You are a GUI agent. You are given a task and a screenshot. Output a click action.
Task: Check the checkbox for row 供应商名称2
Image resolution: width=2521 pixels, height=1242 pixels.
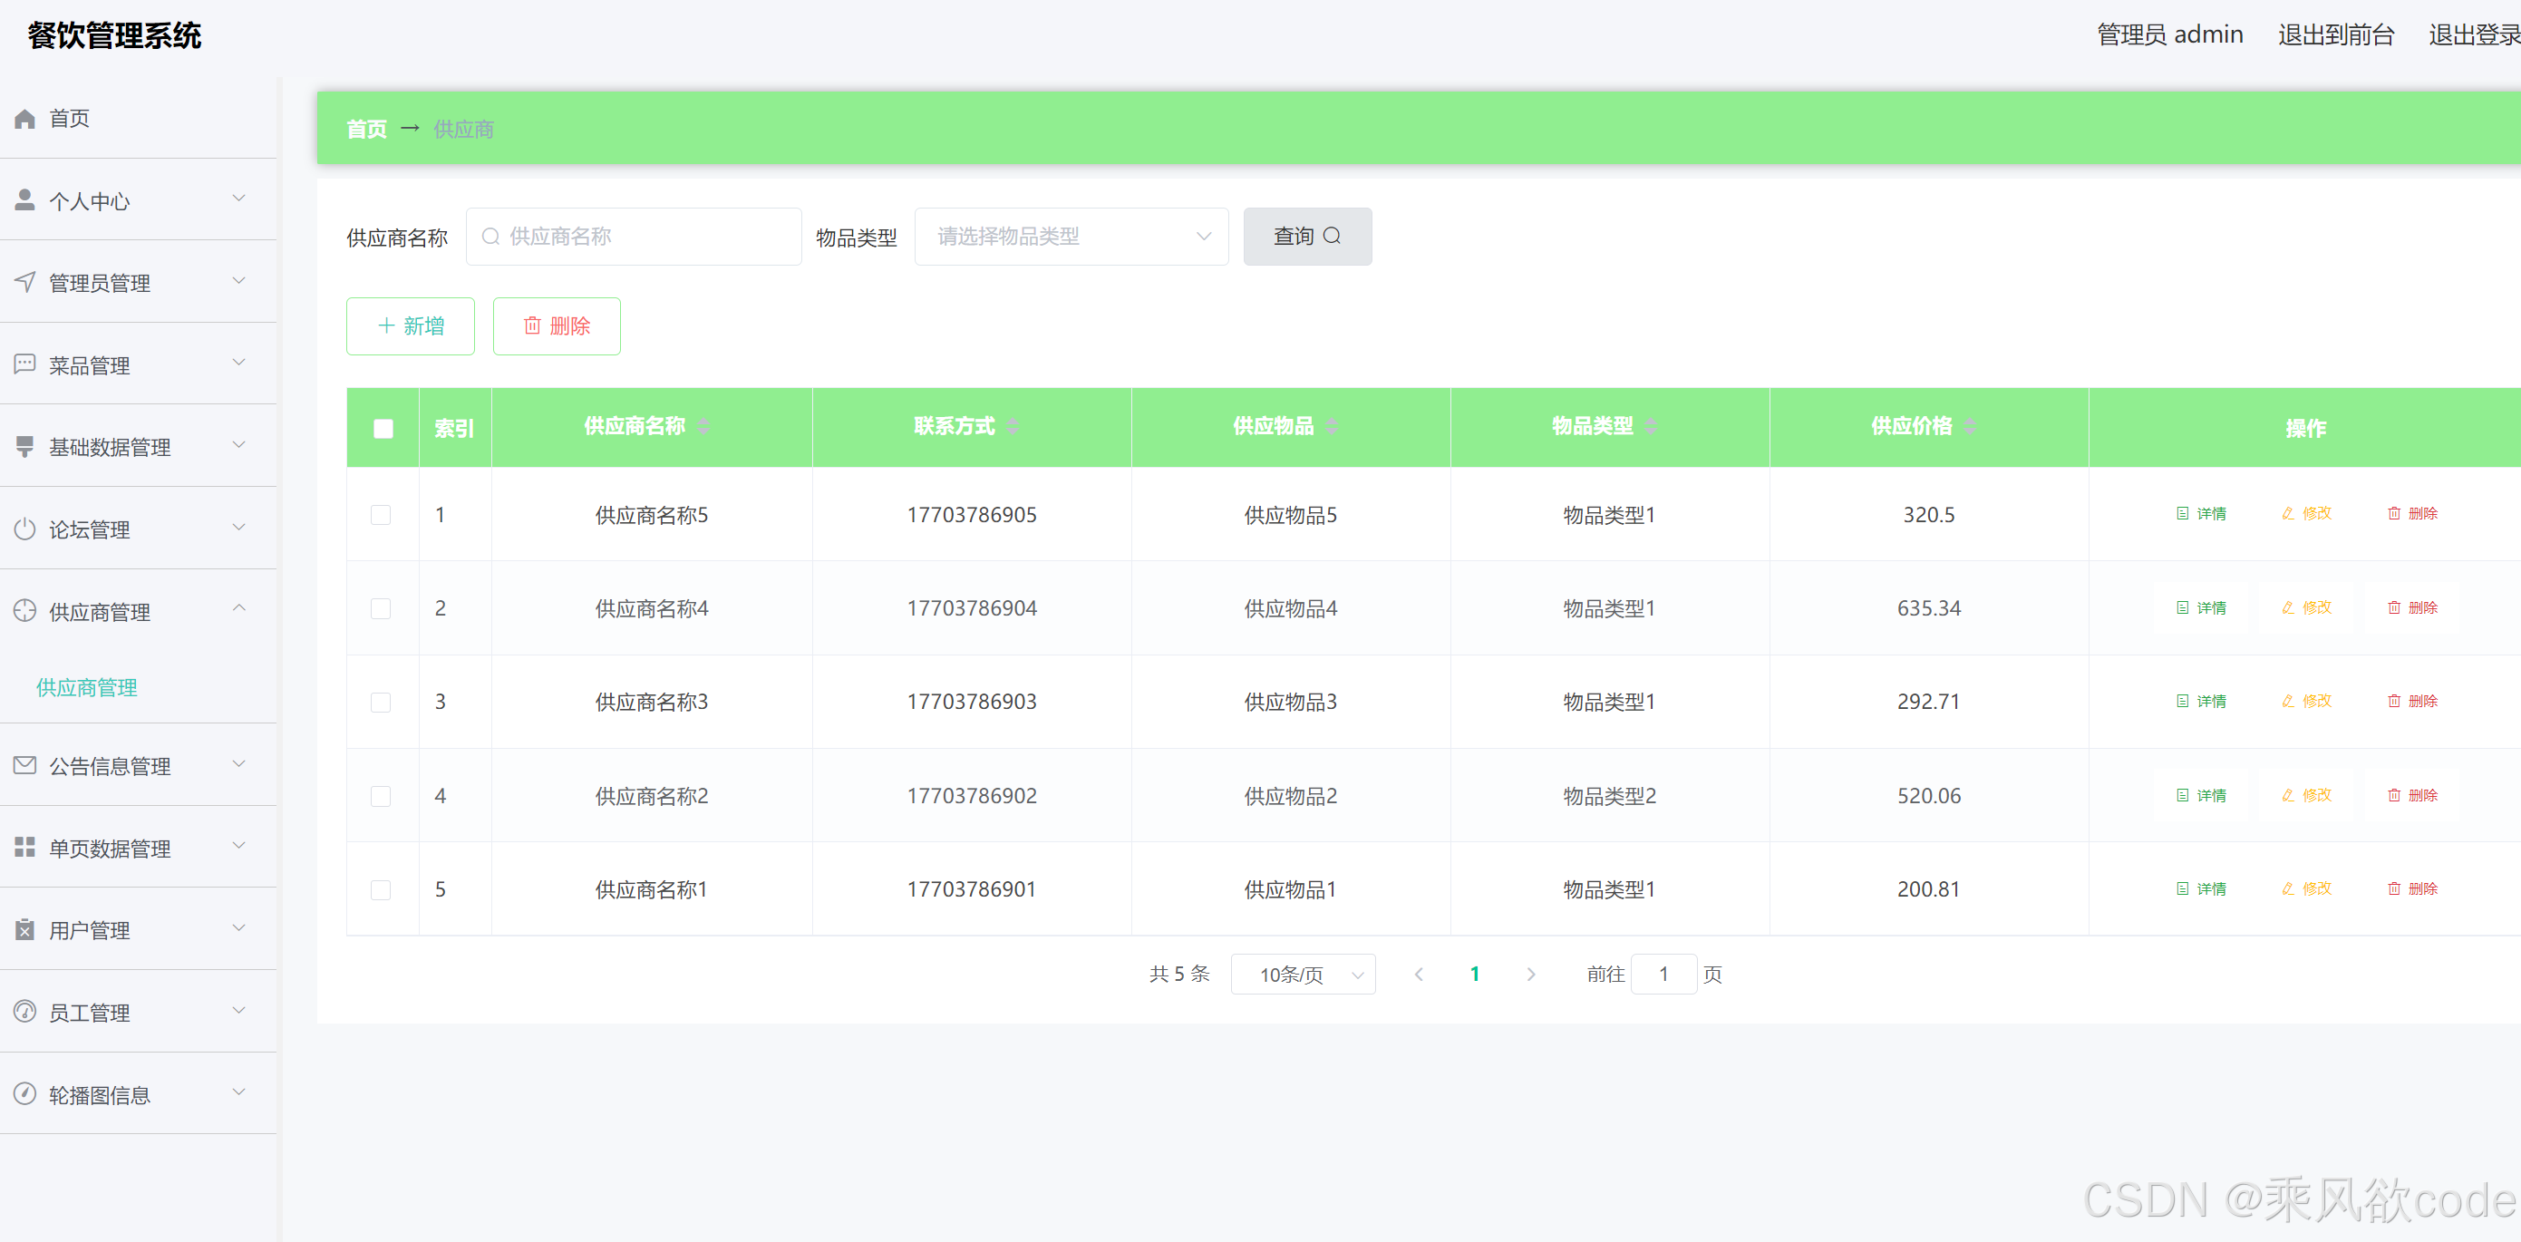(x=381, y=796)
